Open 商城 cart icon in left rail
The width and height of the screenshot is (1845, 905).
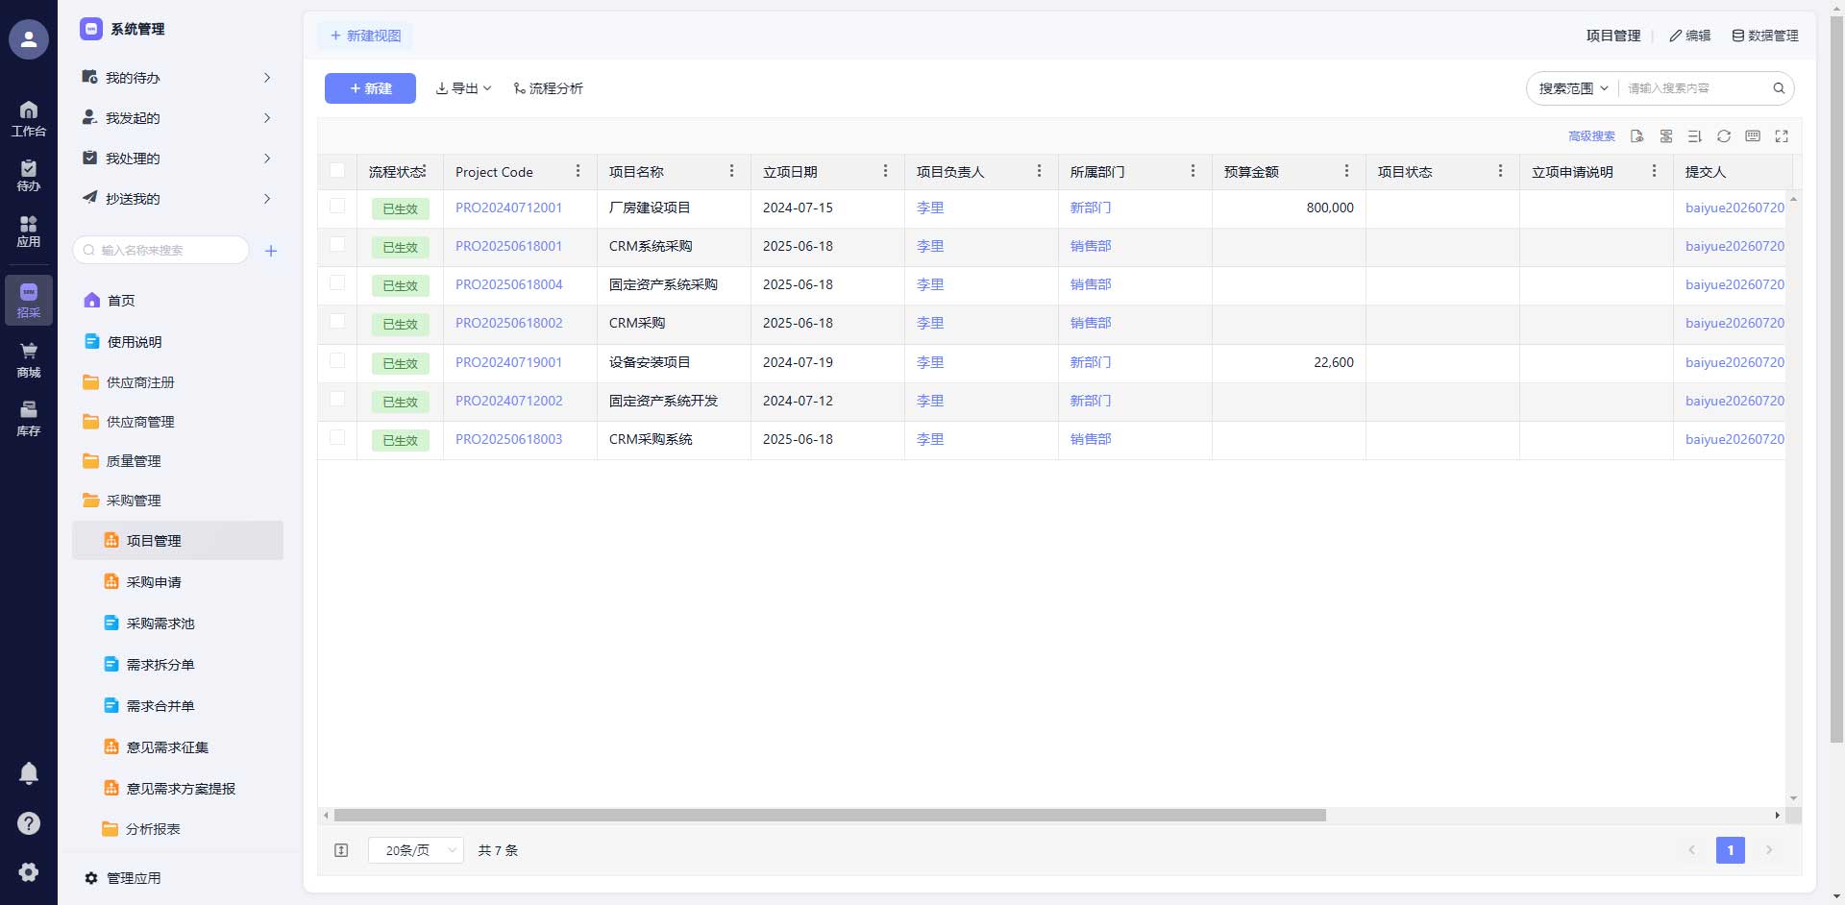[x=29, y=360]
